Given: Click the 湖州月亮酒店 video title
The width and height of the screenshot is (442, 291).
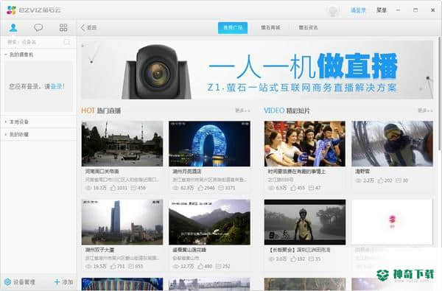Looking at the screenshot, I should point(187,172).
